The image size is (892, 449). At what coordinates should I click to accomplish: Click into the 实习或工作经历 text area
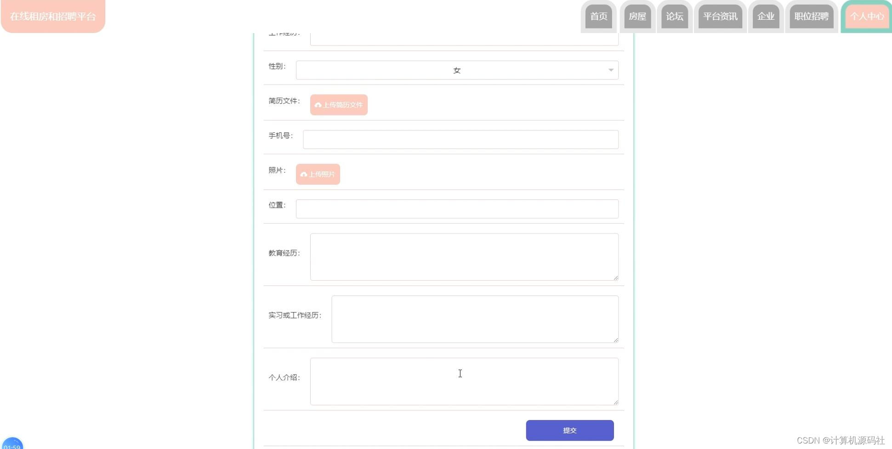pyautogui.click(x=475, y=319)
